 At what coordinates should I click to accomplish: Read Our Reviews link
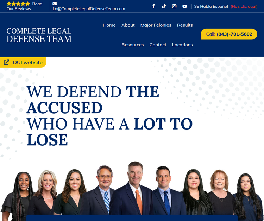[x=24, y=6]
